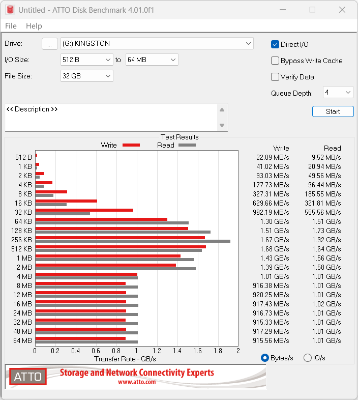Screen dimensions: 358x400
Task: Open the minimum I/O Size dropdown 512 B
Action: click(x=86, y=60)
